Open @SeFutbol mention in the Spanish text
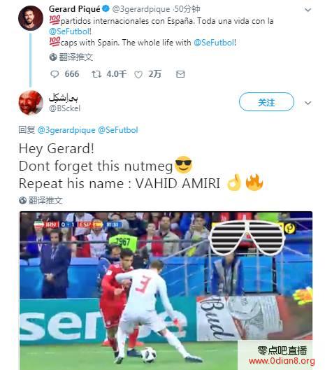This screenshot has height=370, width=325. (x=69, y=31)
